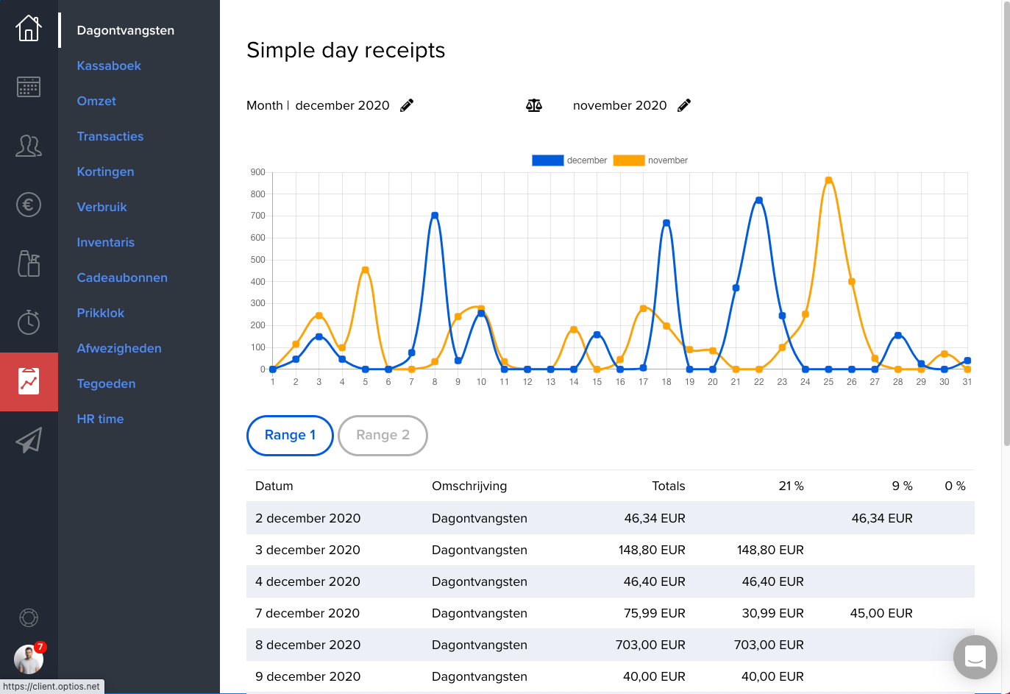Click december data point on day 8
Viewport: 1010px width, 694px height.
(x=435, y=216)
